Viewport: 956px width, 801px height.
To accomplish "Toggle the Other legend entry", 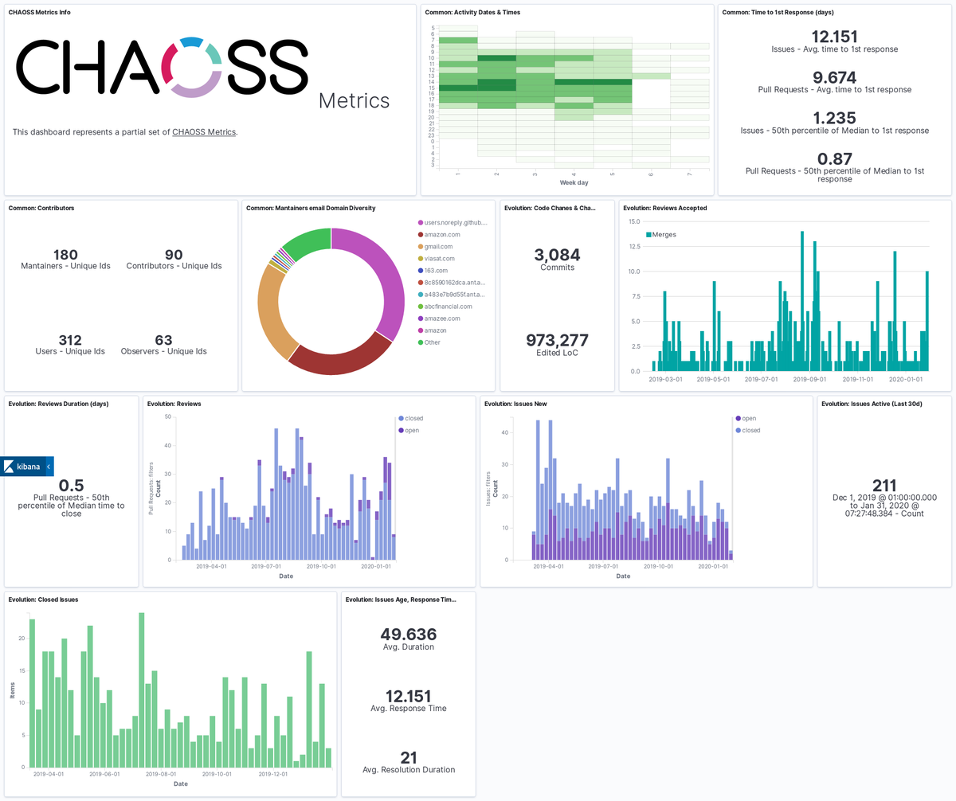I will [428, 342].
